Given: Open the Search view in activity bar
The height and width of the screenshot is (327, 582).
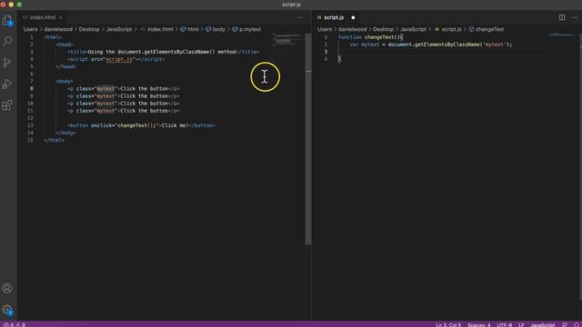Looking at the screenshot, I should [7, 41].
